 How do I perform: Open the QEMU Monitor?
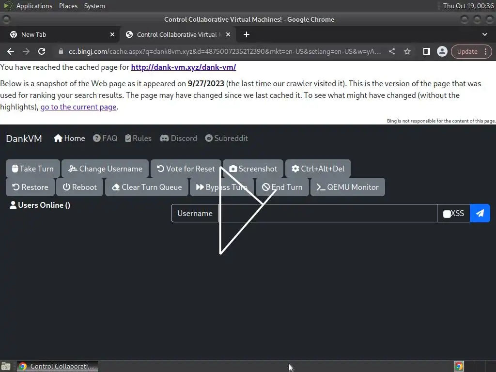(x=348, y=187)
